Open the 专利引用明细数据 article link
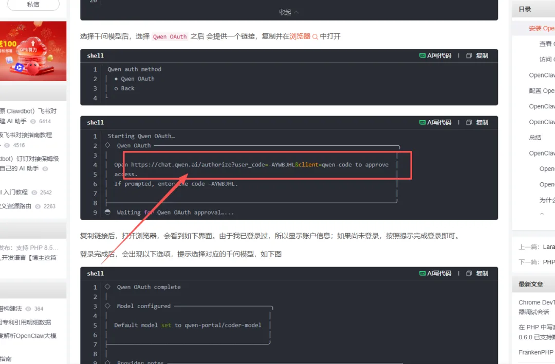The width and height of the screenshot is (555, 364). pos(26,322)
